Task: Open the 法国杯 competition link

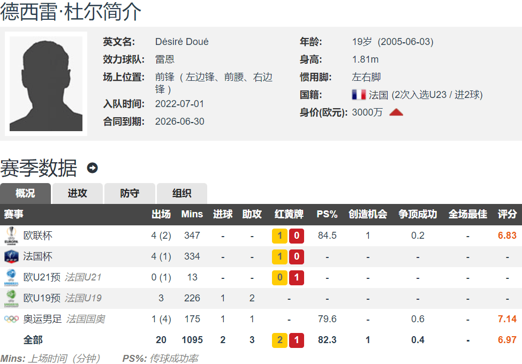Action: [37, 256]
